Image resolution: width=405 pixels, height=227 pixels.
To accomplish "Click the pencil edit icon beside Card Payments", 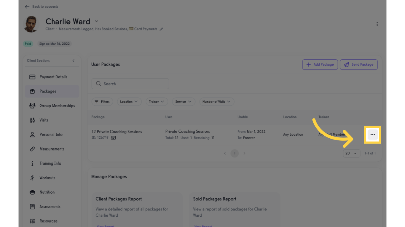I will [x=161, y=29].
